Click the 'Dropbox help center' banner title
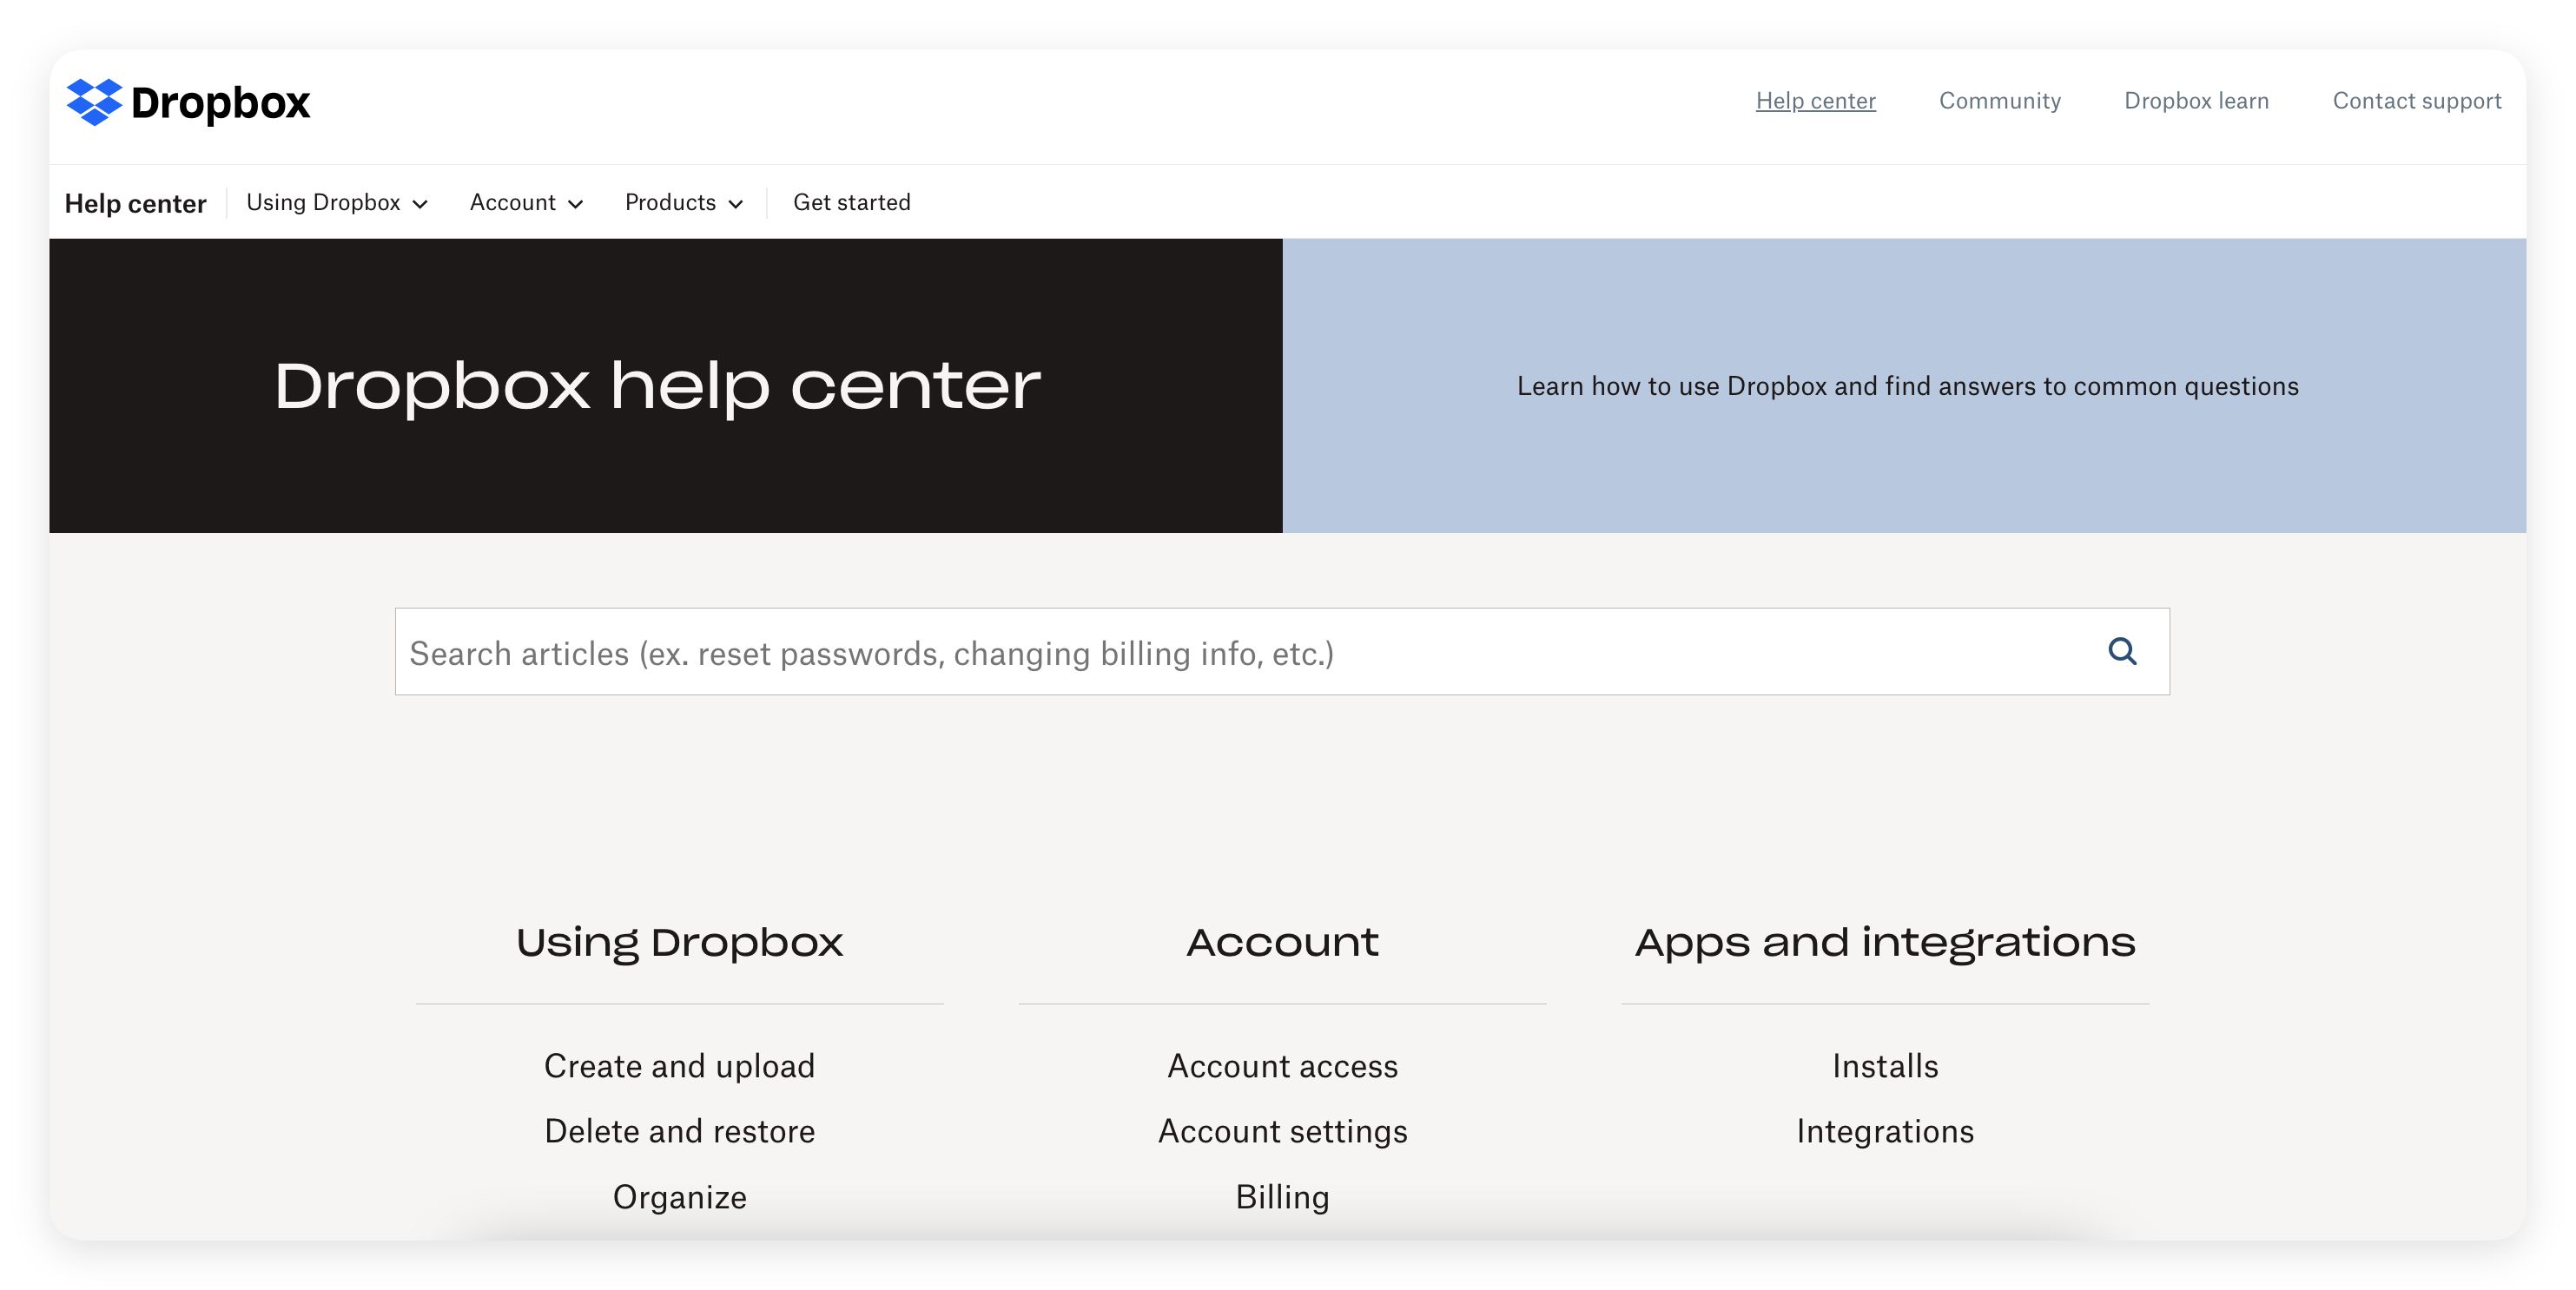The width and height of the screenshot is (2576, 1290). (657, 386)
